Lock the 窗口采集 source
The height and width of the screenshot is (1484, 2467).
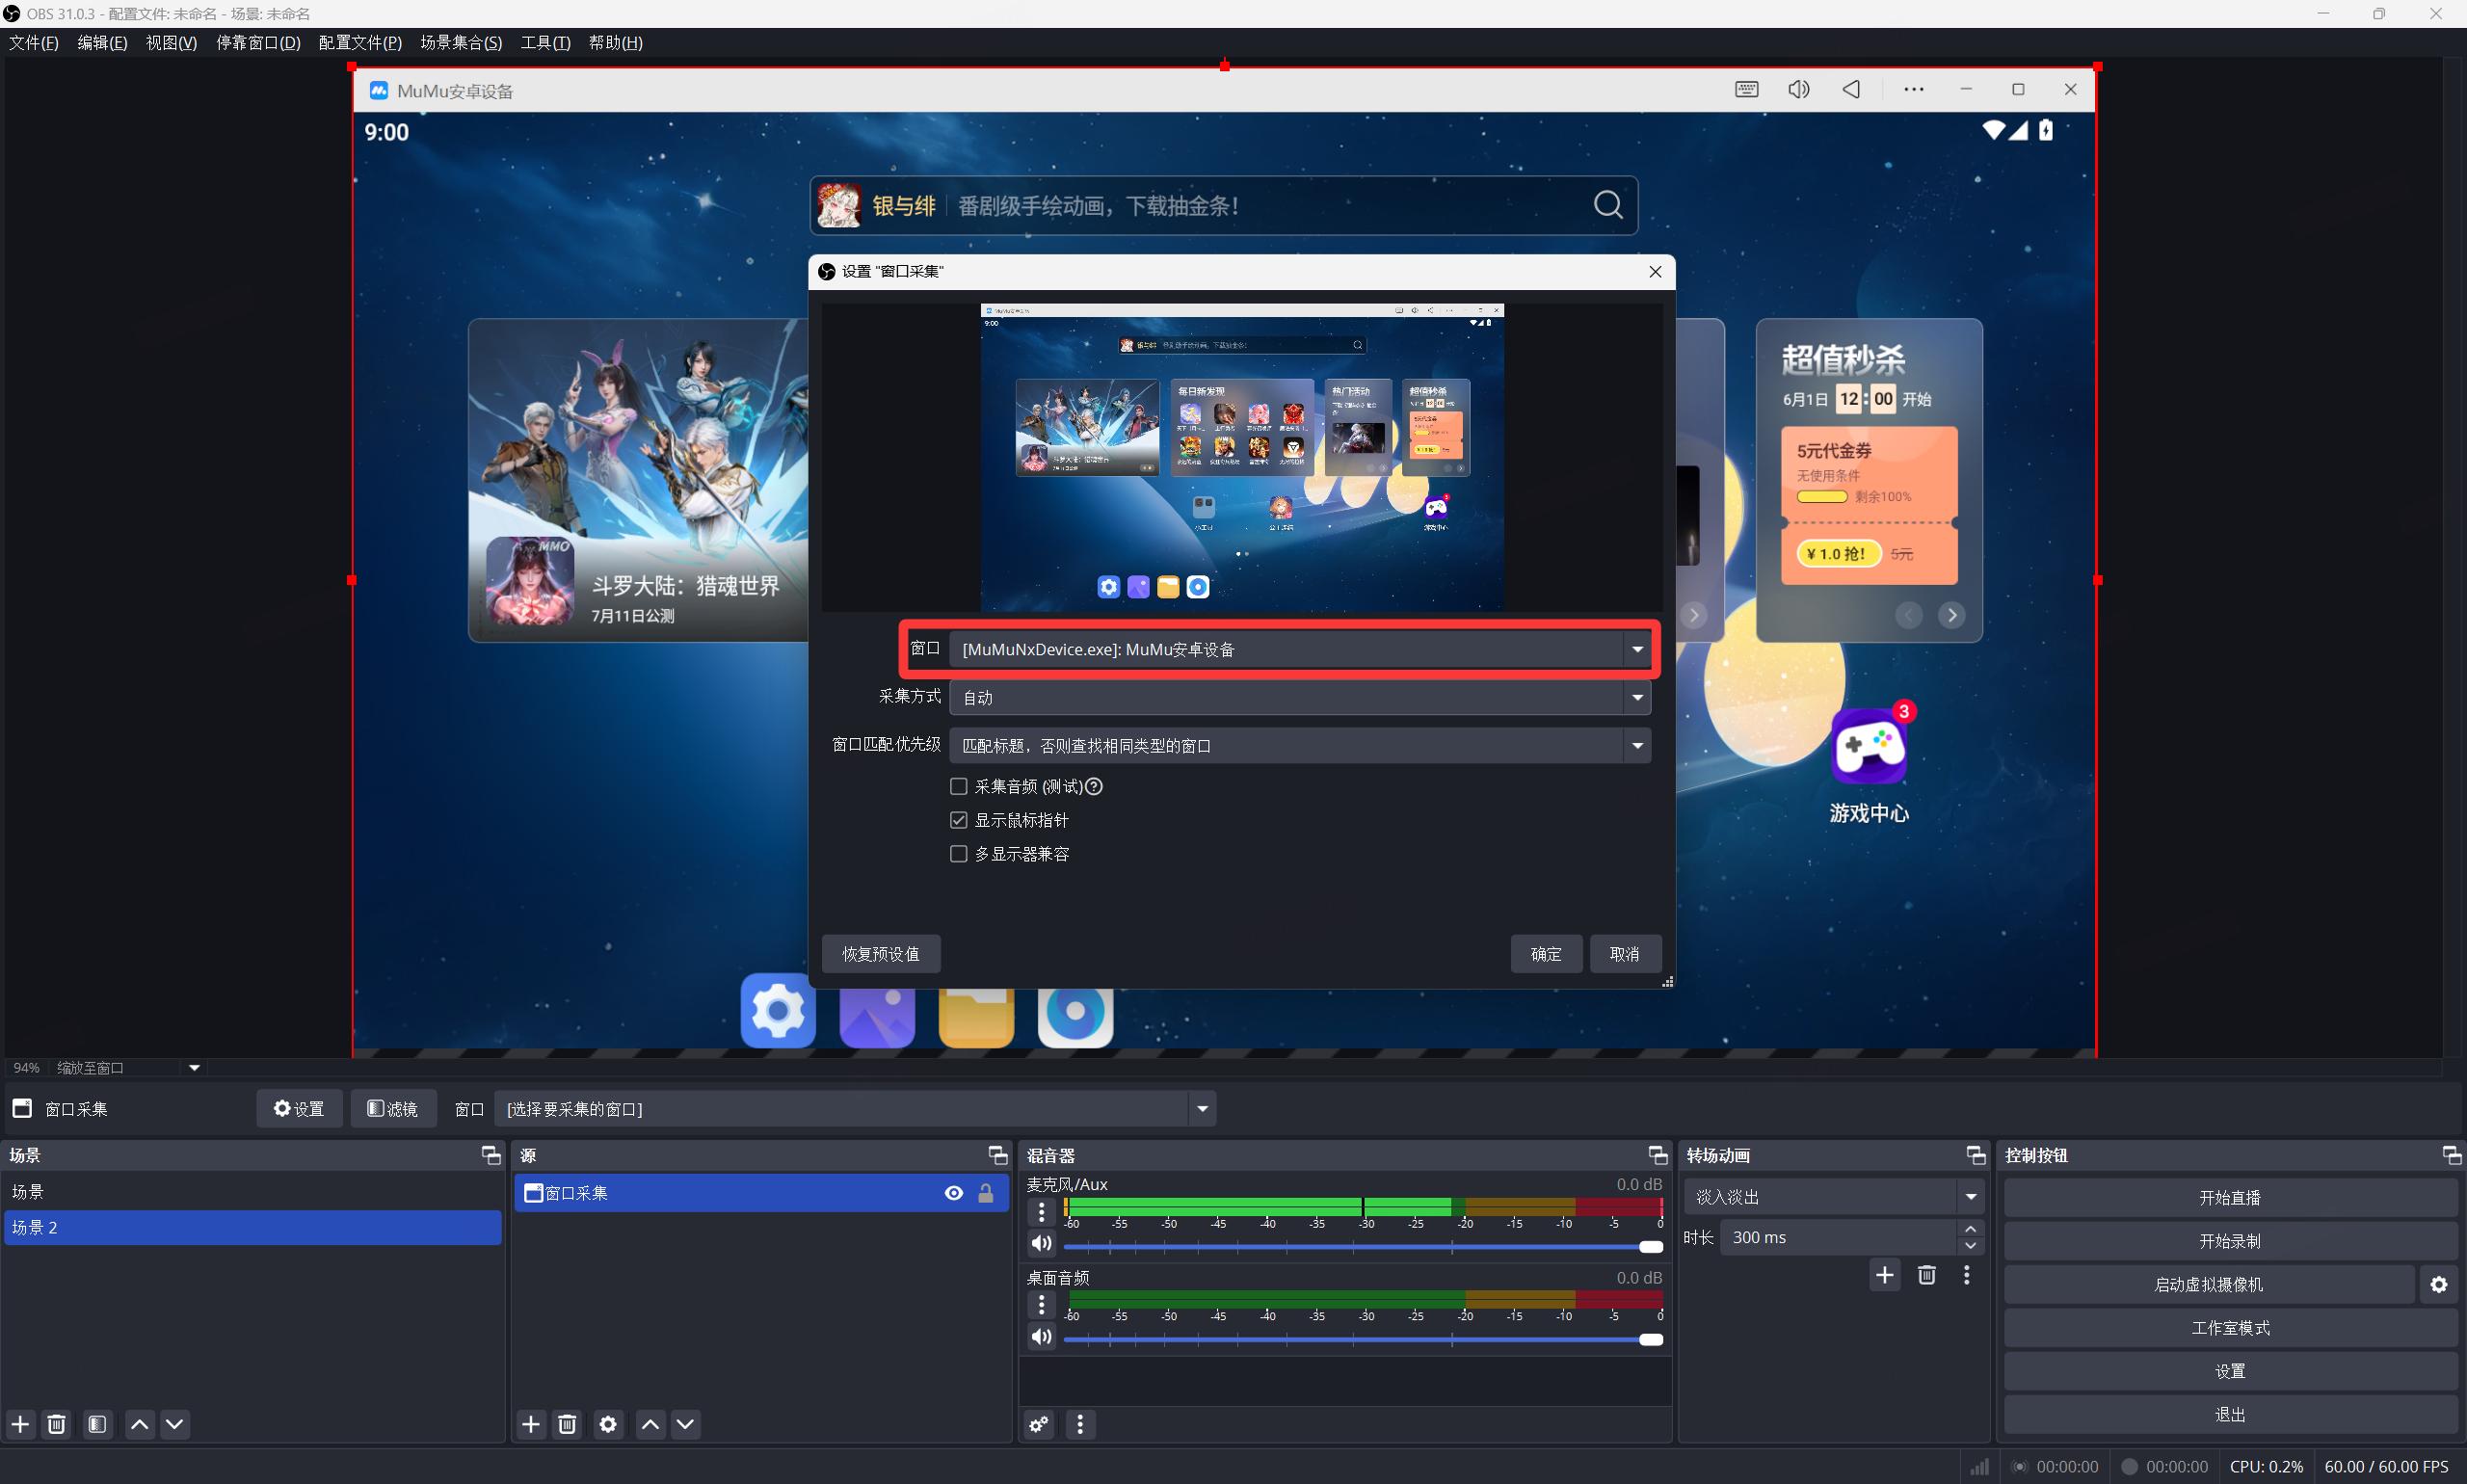986,1193
